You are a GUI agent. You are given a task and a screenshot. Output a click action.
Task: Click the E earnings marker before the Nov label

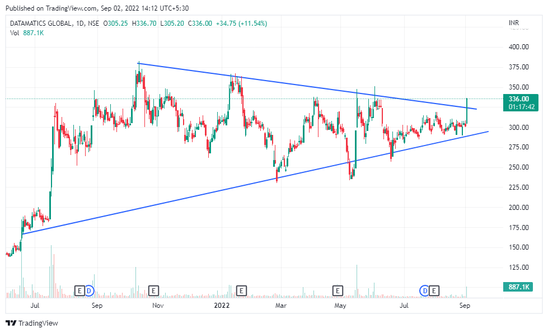click(152, 291)
